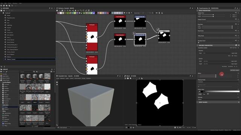
Task: Click the camera icon in 3D View sidebar
Action: point(57,82)
